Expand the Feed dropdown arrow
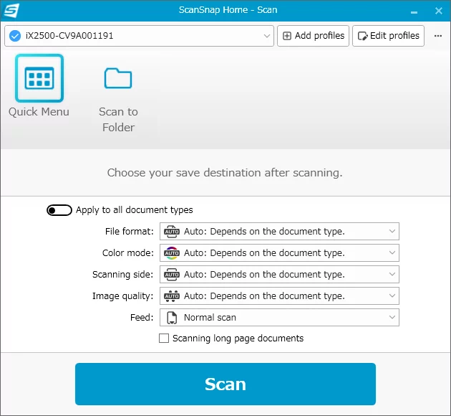The height and width of the screenshot is (416, 451). point(392,318)
